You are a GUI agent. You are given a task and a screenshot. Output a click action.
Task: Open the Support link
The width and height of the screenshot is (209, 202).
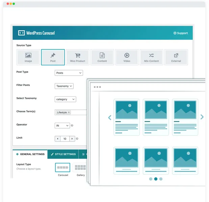tap(181, 33)
